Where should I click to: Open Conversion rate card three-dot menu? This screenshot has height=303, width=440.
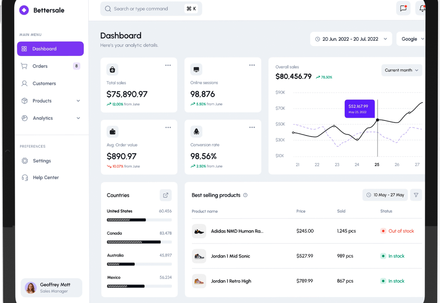pos(252,127)
